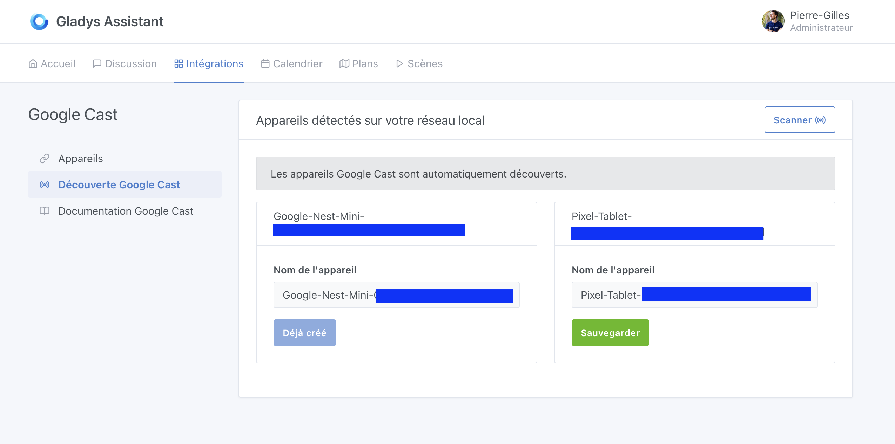Click the grid icon beside Intégrations
Image resolution: width=895 pixels, height=444 pixels.
tap(179, 63)
